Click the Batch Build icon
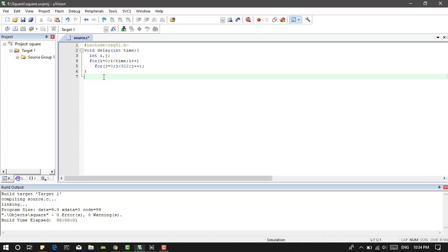This screenshot has height=252, width=448. coord(31,29)
